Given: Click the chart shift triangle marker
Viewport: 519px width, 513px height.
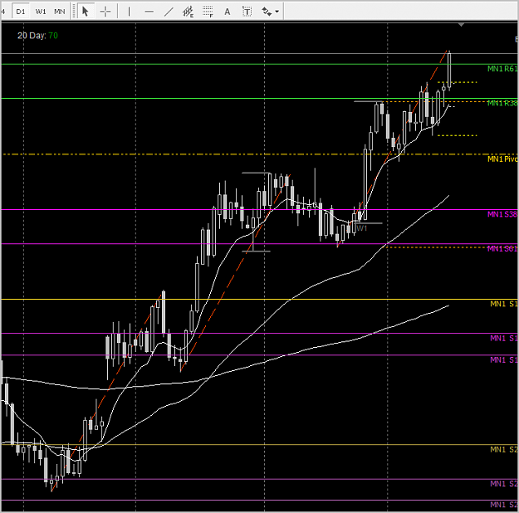Looking at the screenshot, I should (x=461, y=25).
